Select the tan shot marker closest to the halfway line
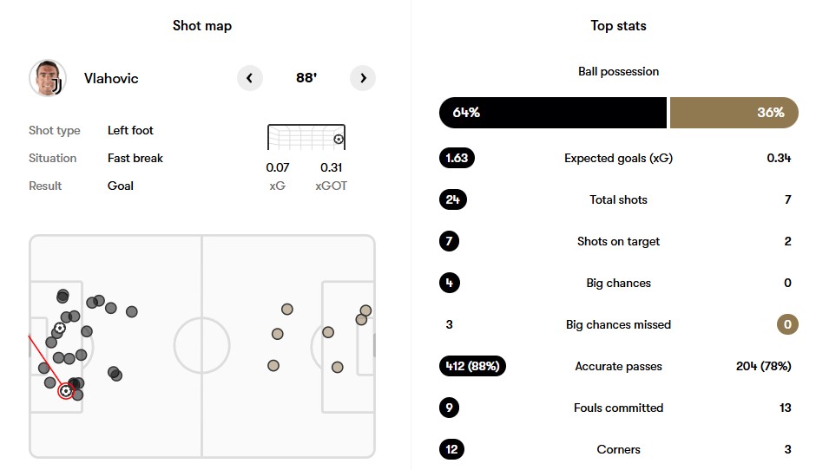The image size is (816, 470). [x=273, y=365]
